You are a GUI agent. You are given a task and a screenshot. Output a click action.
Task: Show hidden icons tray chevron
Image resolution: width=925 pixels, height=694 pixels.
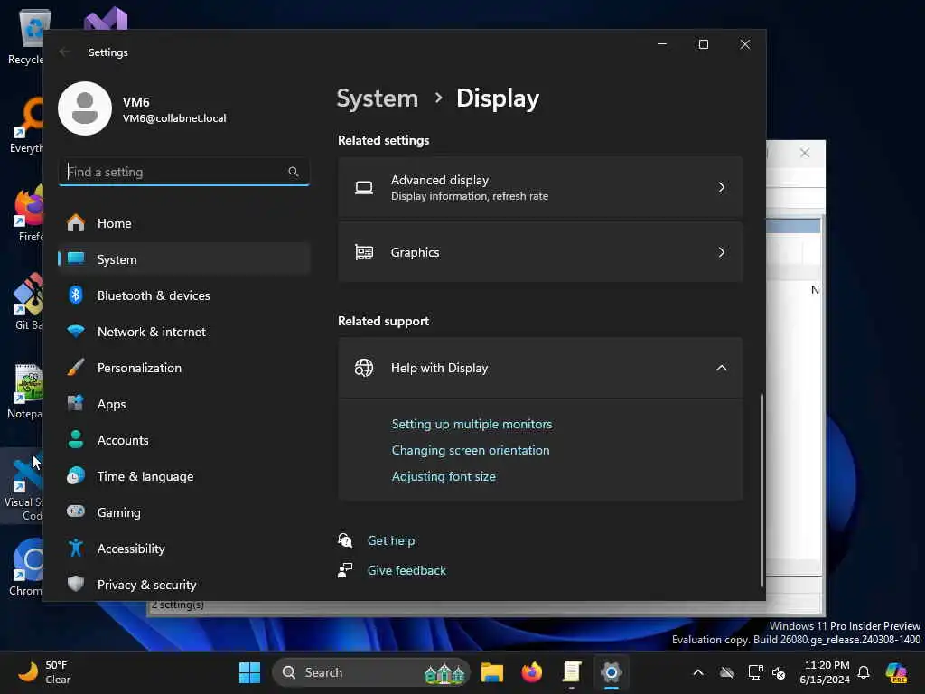[x=698, y=672]
